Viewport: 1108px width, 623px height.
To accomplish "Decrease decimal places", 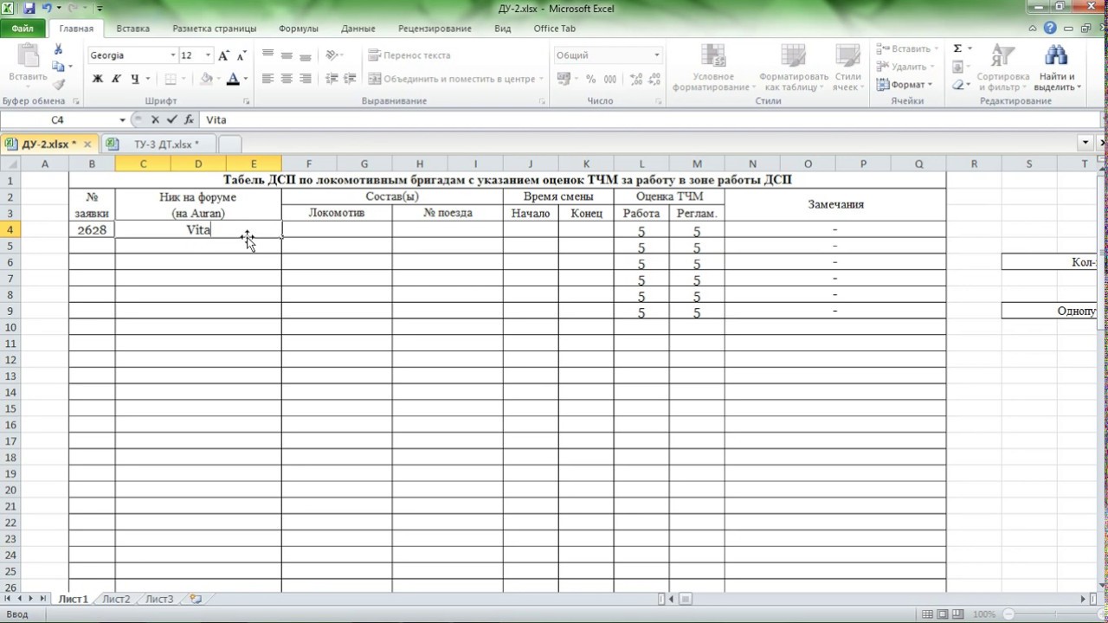I will [x=655, y=79].
